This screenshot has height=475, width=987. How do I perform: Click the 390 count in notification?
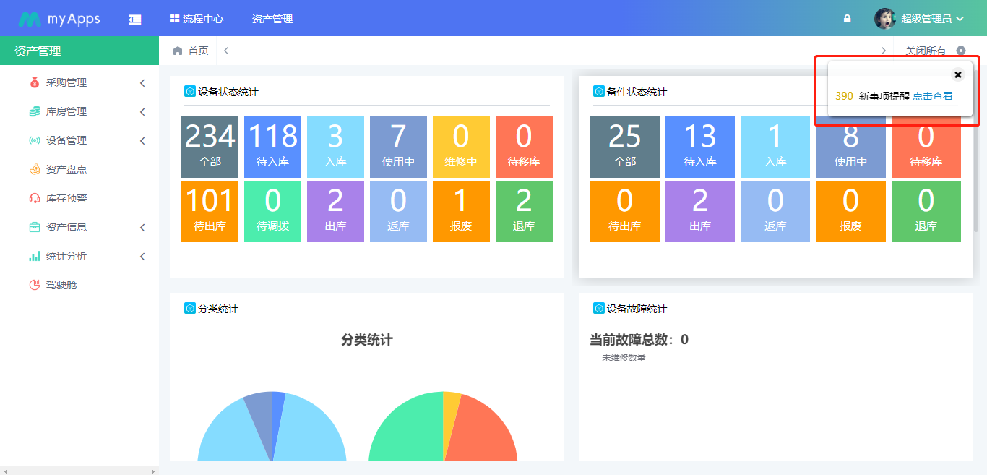844,96
